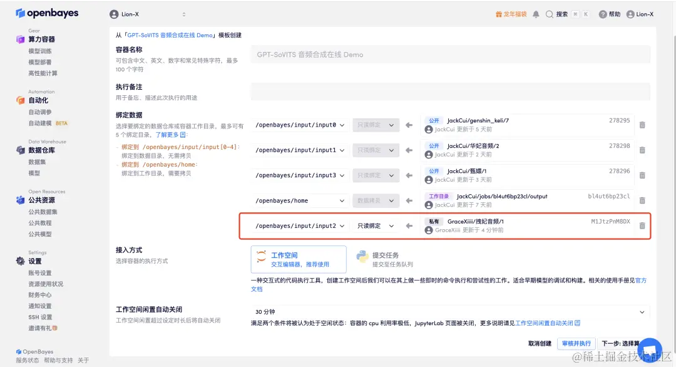Click the 公共资源 sidebar icon
The width and height of the screenshot is (676, 367).
(x=20, y=200)
